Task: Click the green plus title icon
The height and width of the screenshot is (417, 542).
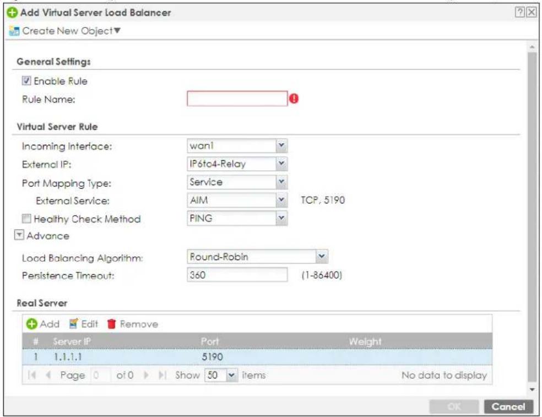Action: (12, 13)
